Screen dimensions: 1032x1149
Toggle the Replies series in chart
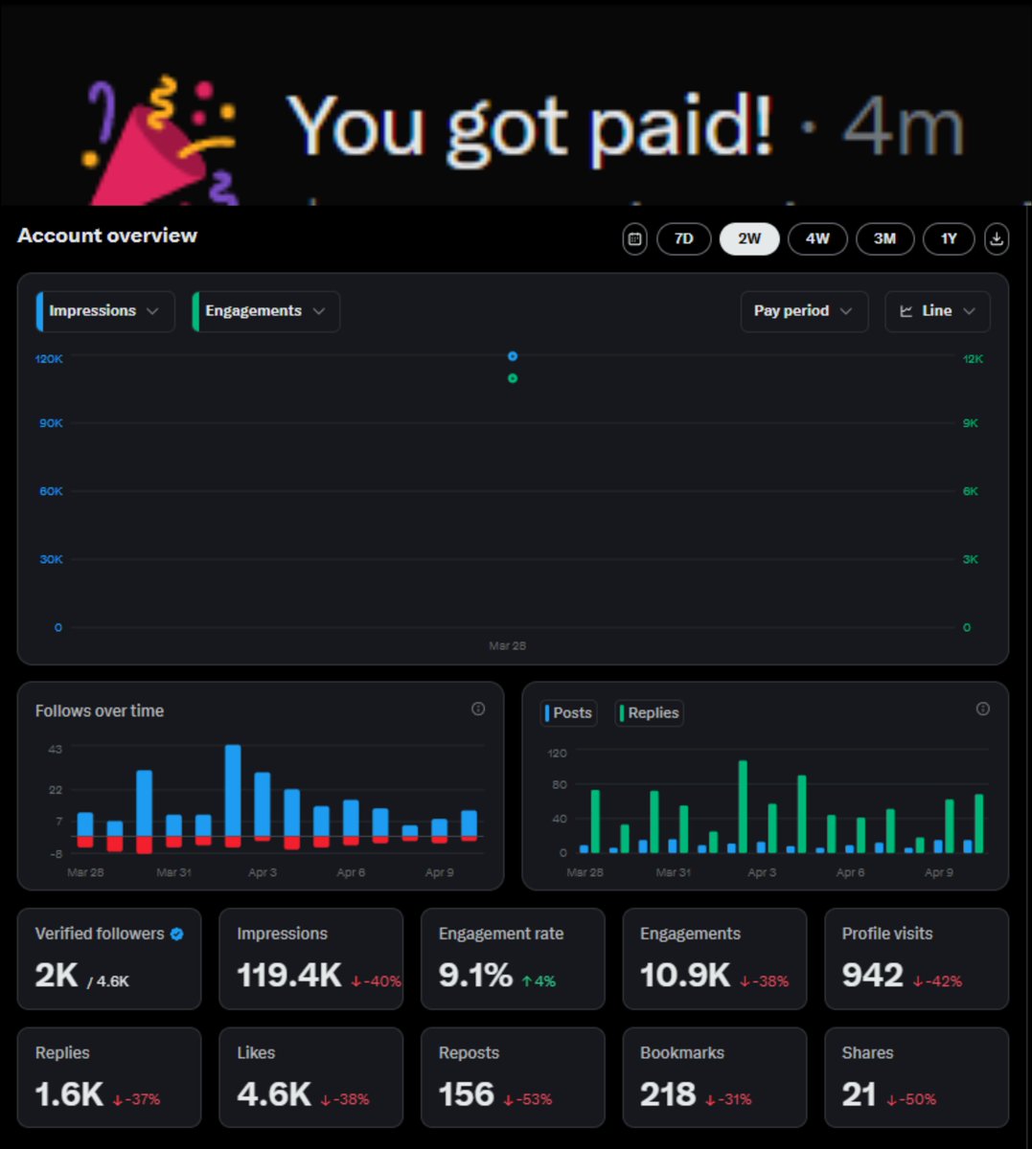coord(650,712)
